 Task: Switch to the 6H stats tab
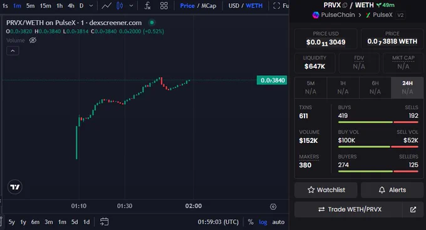pos(375,88)
